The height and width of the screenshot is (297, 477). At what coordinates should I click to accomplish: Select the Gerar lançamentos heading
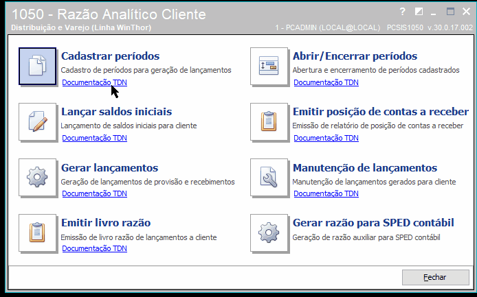click(x=109, y=168)
